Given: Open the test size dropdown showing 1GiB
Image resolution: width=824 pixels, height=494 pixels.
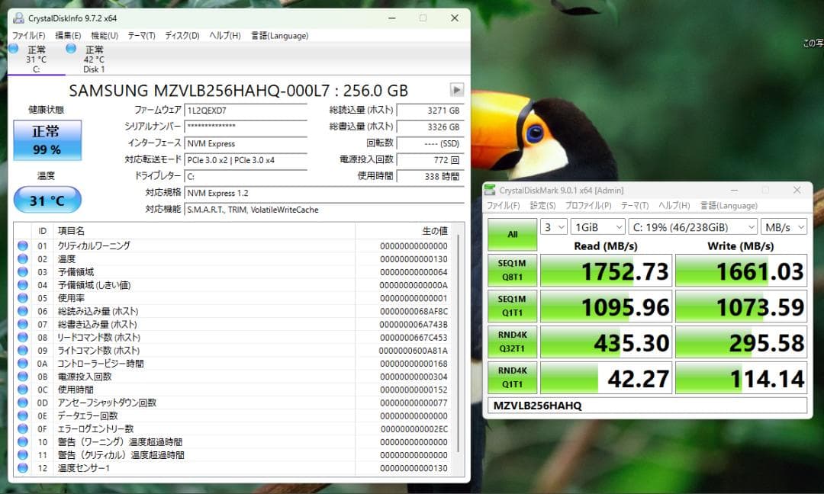Looking at the screenshot, I should point(597,226).
